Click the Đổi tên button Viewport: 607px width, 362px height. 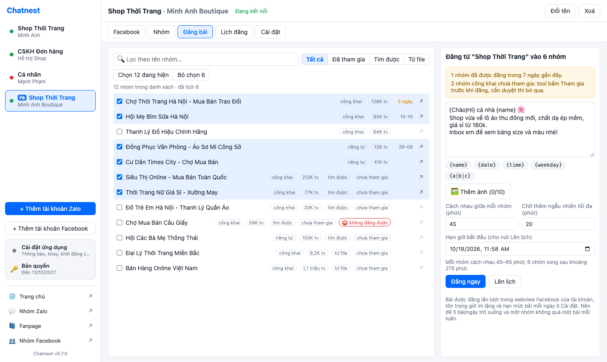coord(560,11)
